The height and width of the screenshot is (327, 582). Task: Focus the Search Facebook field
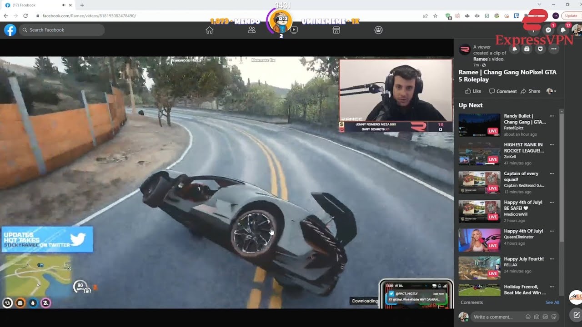pyautogui.click(x=61, y=30)
